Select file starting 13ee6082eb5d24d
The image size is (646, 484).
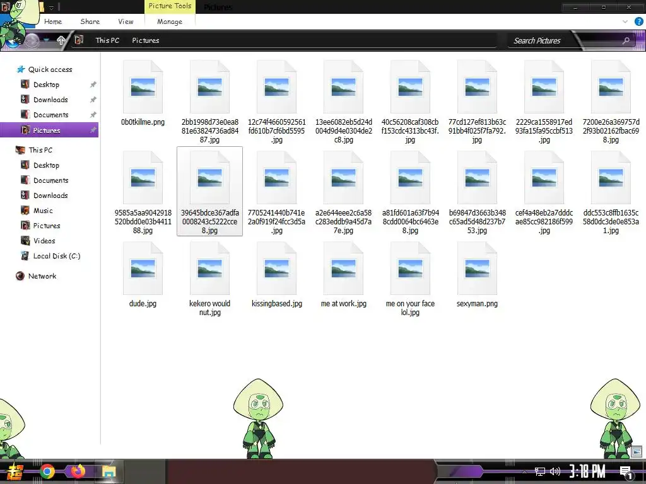pos(344,101)
